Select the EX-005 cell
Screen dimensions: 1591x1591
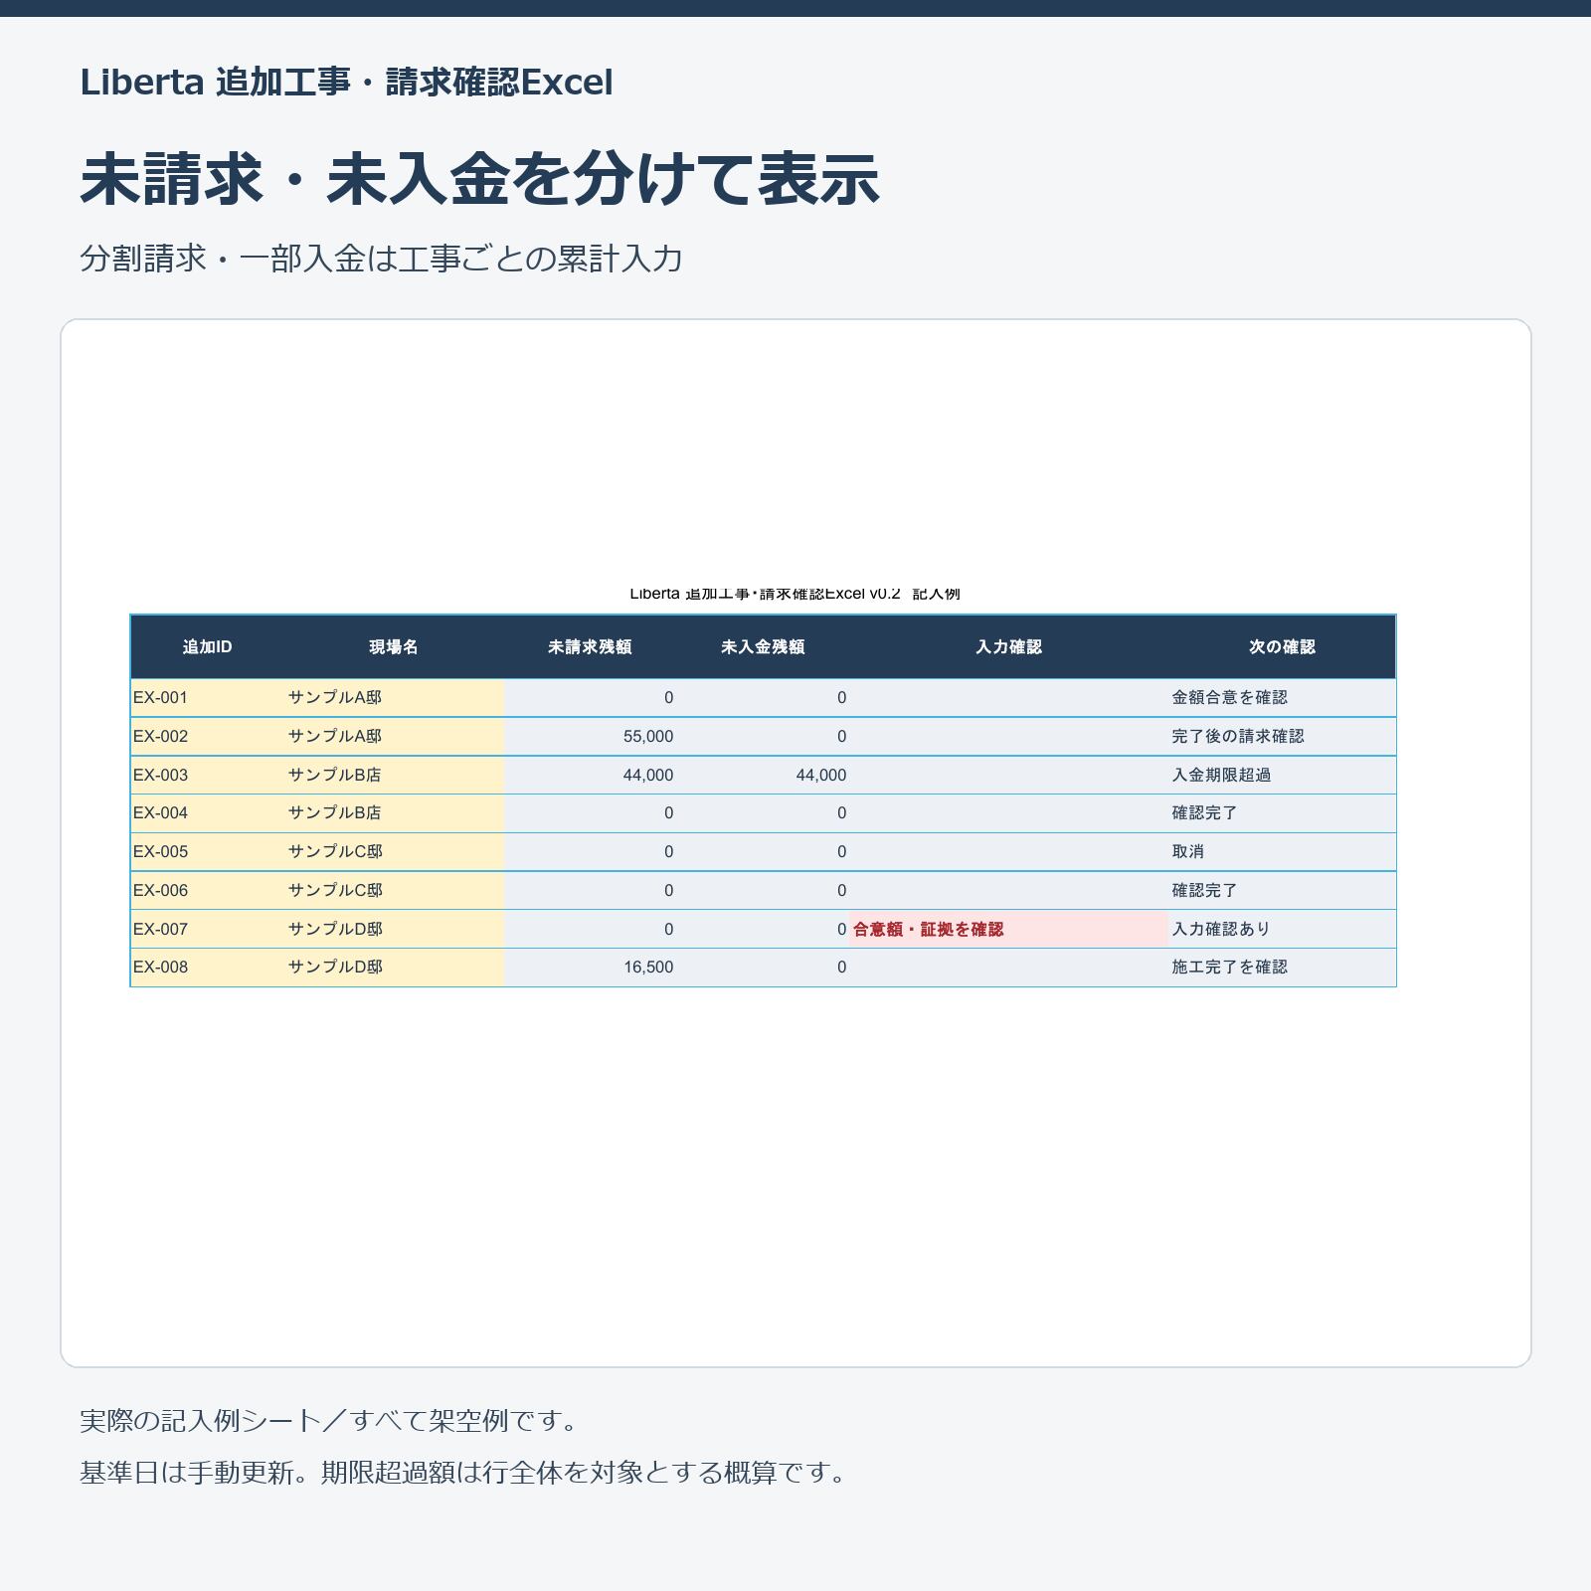coord(208,852)
